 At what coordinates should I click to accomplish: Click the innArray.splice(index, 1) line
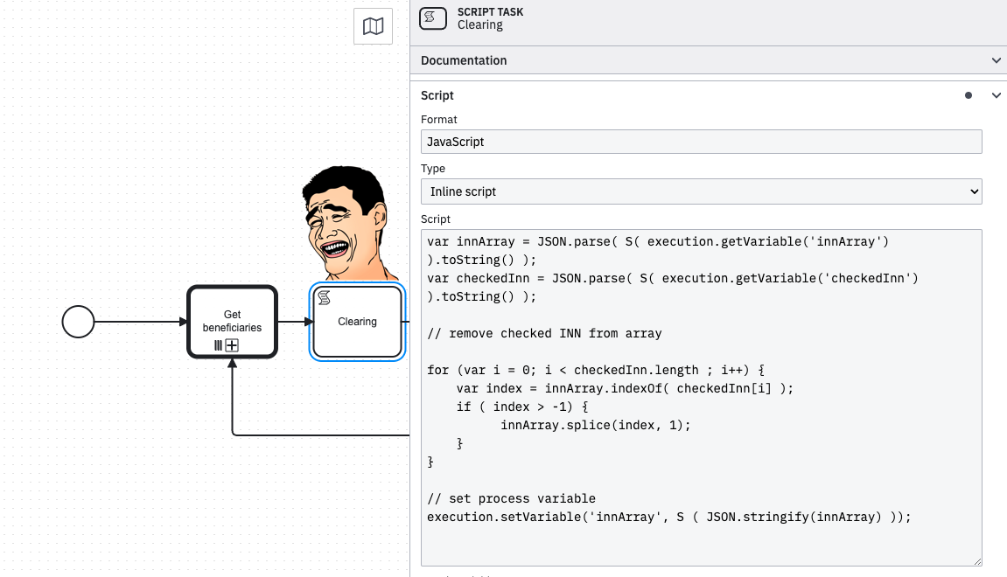coord(595,425)
